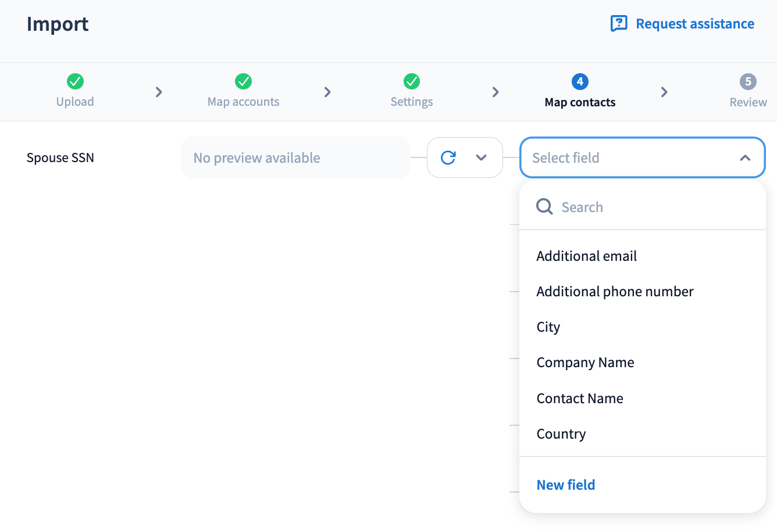The width and height of the screenshot is (777, 531).
Task: Expand the chevron next to refresh icon
Action: tap(481, 157)
